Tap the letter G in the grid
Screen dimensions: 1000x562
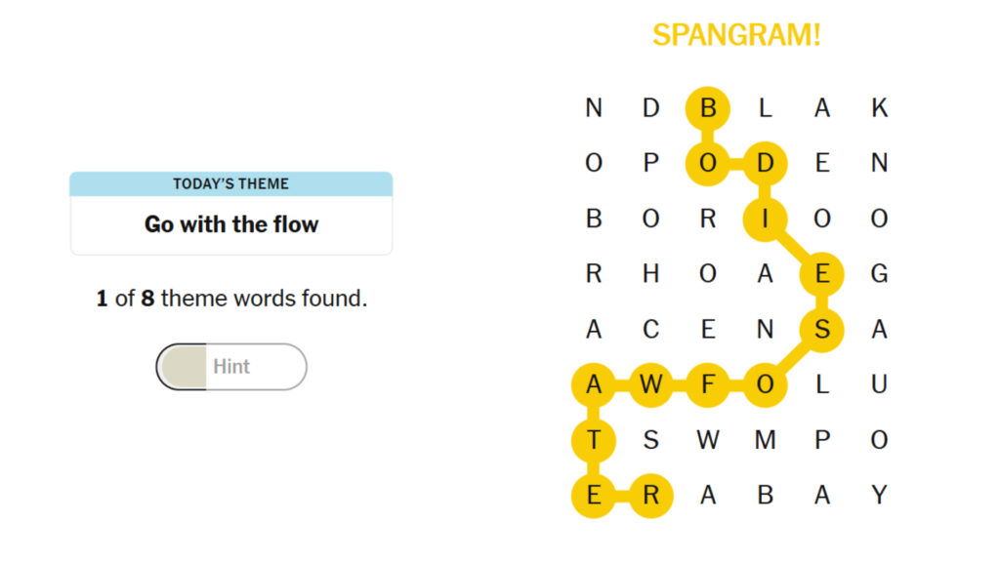click(879, 274)
